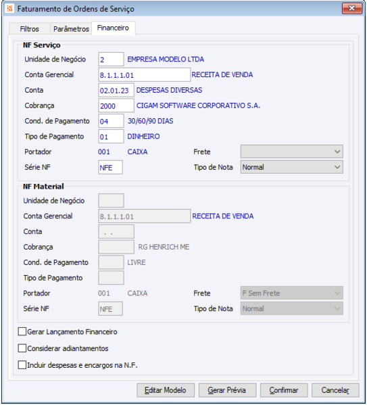Viewport: 367px width, 405px height.
Task: Switch to the Filtros tab
Action: 29,28
